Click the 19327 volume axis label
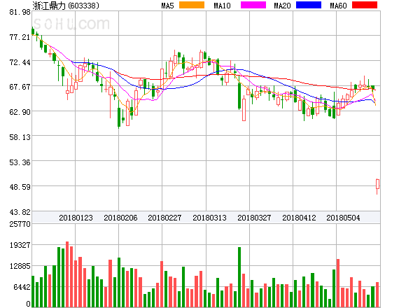The image size is (420, 308). click(x=20, y=245)
